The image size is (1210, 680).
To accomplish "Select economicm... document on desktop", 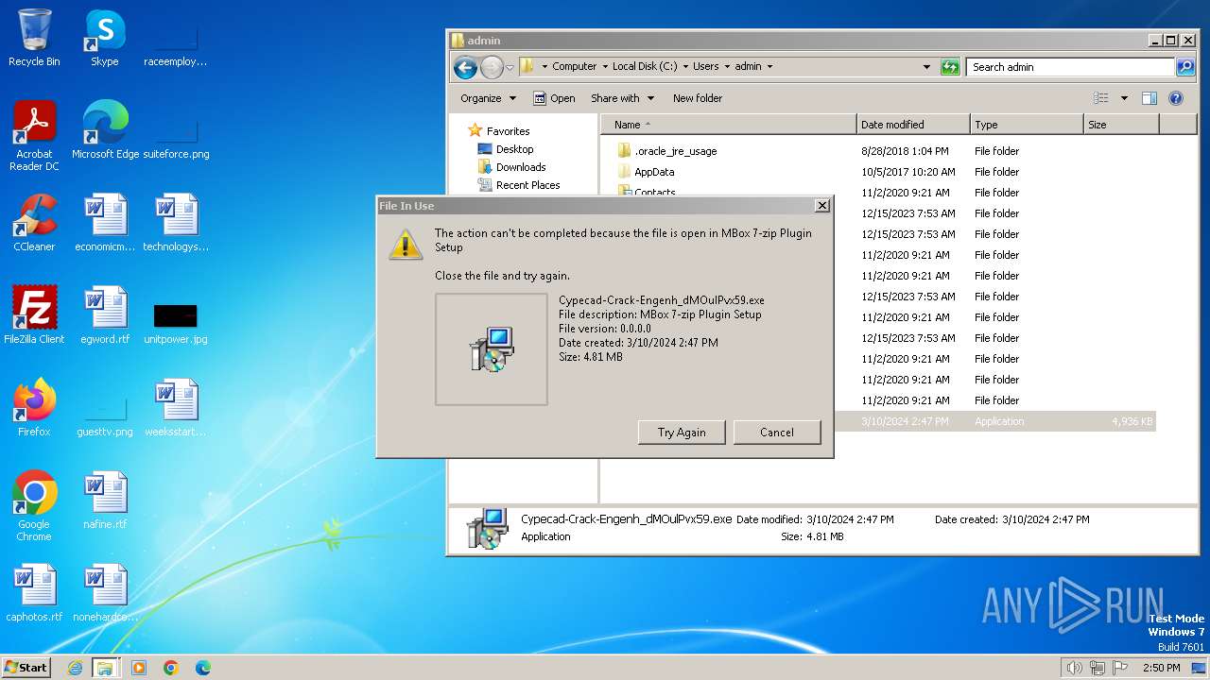I will tap(105, 223).
